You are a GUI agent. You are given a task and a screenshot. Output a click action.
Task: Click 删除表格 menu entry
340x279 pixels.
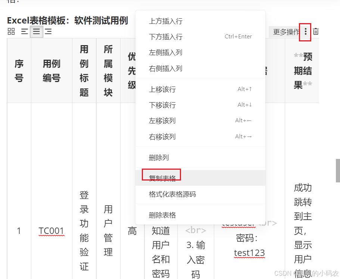(x=200, y=215)
